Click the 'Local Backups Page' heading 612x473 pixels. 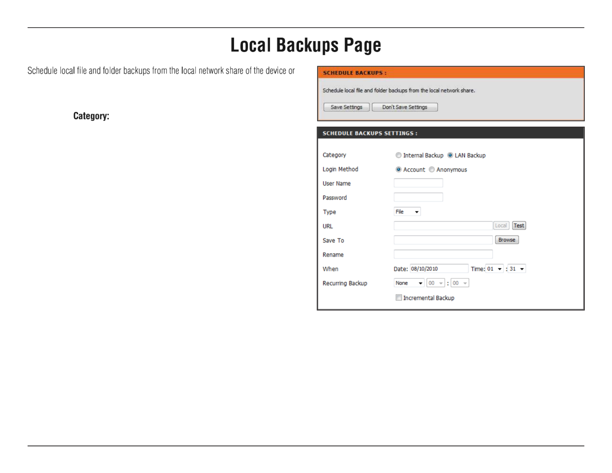click(x=306, y=45)
